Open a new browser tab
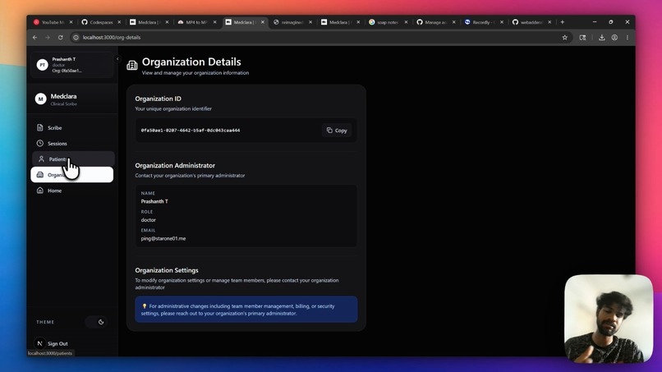The height and width of the screenshot is (372, 662). [563, 22]
